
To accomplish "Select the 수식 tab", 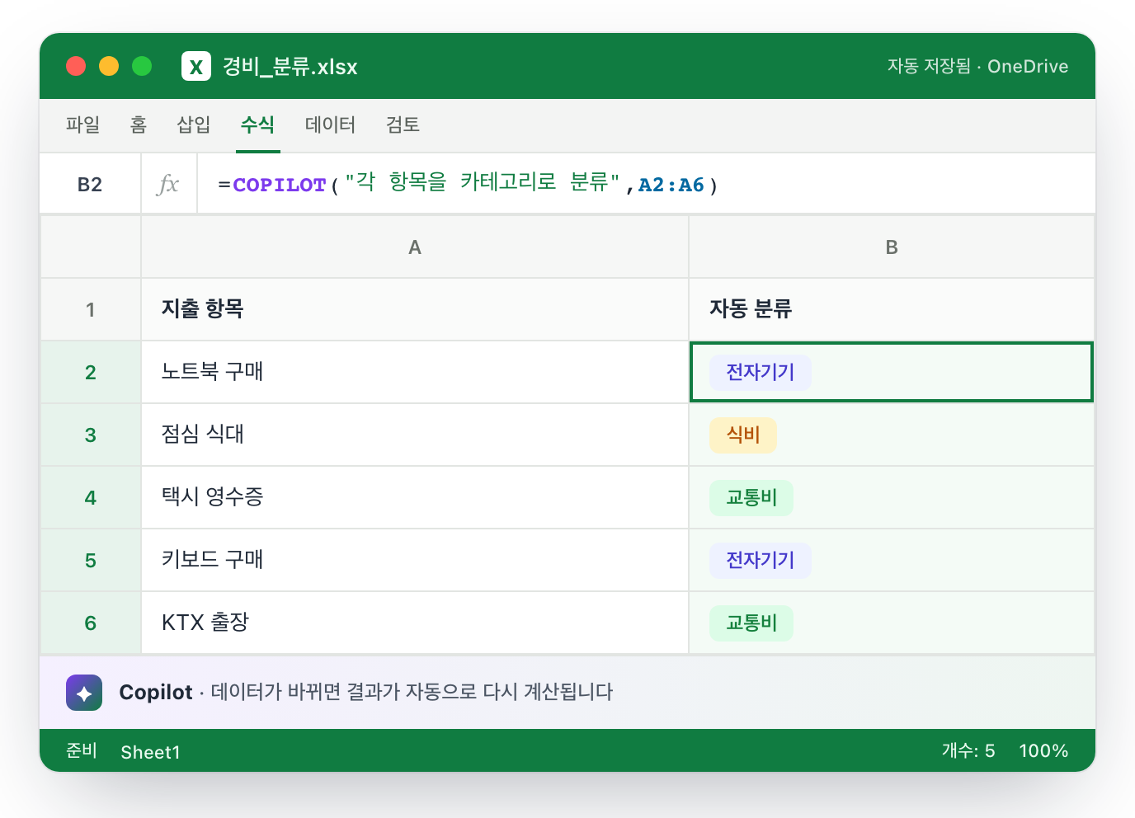I will coord(257,125).
